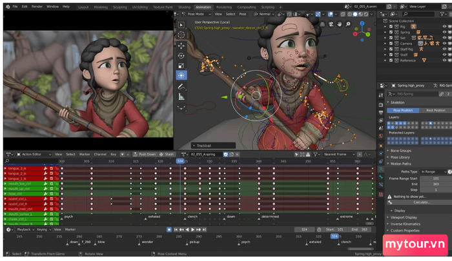Viewport: 452px width, 261px height.
Task: Select the Annotate pencil tool
Action: [x=181, y=86]
